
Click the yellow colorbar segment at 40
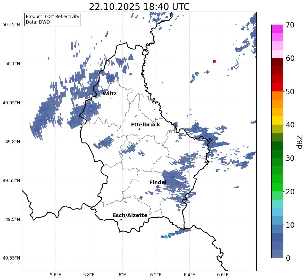(277, 120)
